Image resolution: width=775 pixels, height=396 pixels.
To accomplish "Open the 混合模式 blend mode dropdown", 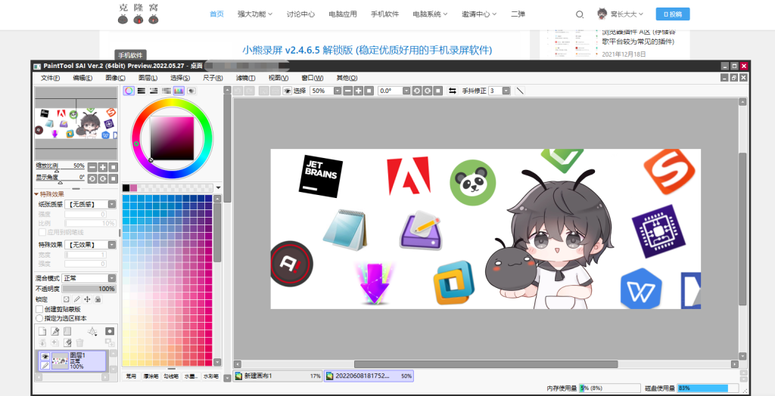I will (x=89, y=278).
